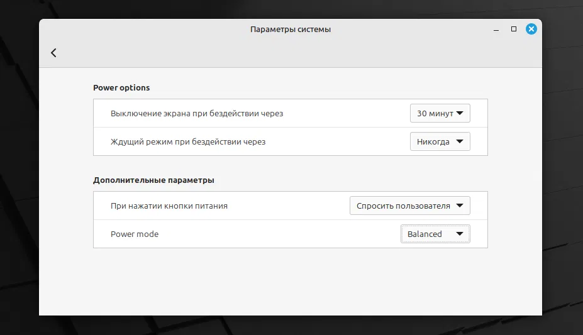Click the Power mode row label

pyautogui.click(x=135, y=234)
